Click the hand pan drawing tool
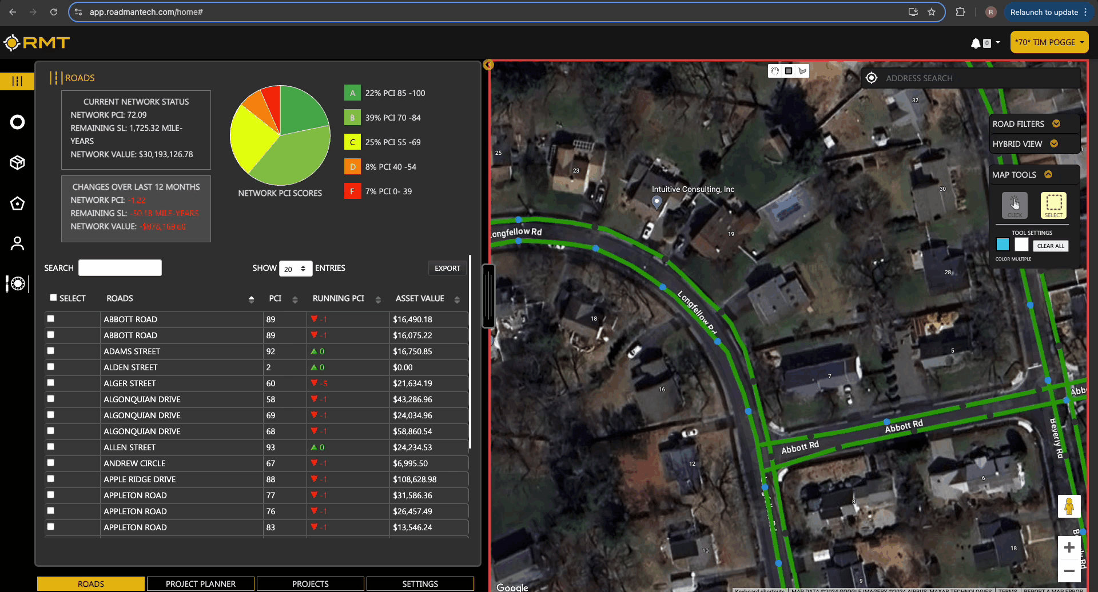Image resolution: width=1098 pixels, height=592 pixels. pyautogui.click(x=775, y=71)
